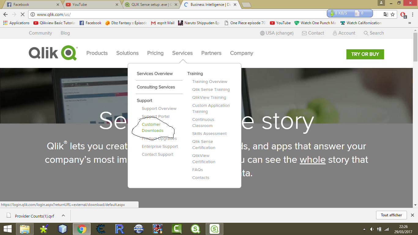Select Qlik Sense Training

pyautogui.click(x=211, y=89)
